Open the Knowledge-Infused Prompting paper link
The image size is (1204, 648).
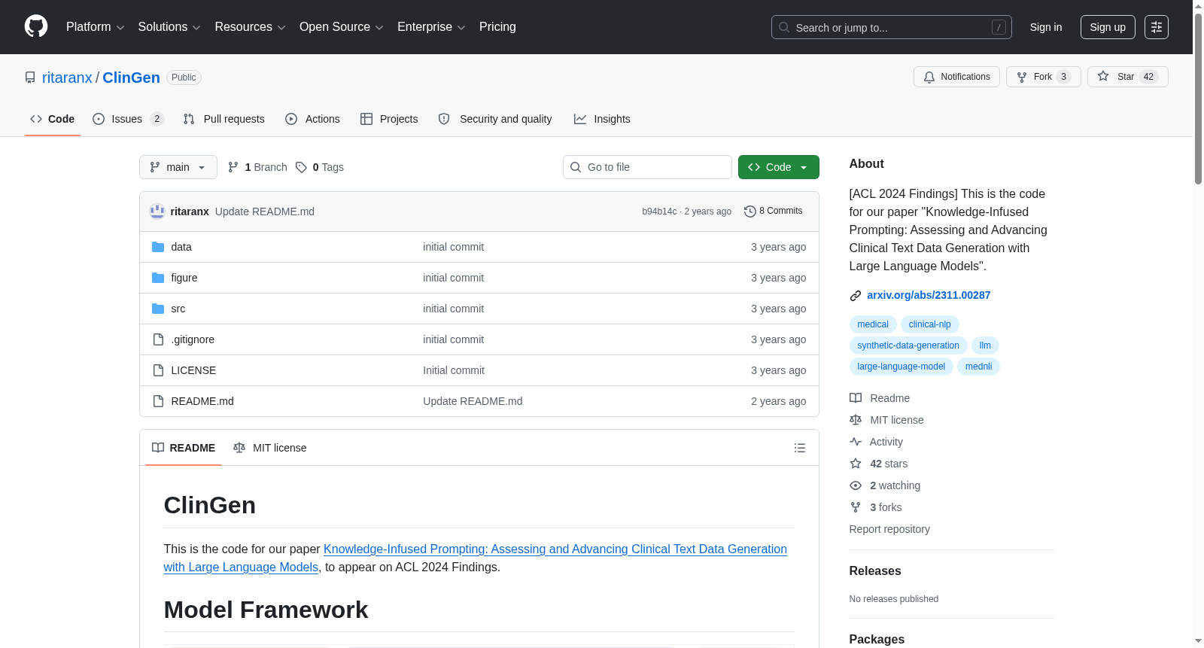476,558
